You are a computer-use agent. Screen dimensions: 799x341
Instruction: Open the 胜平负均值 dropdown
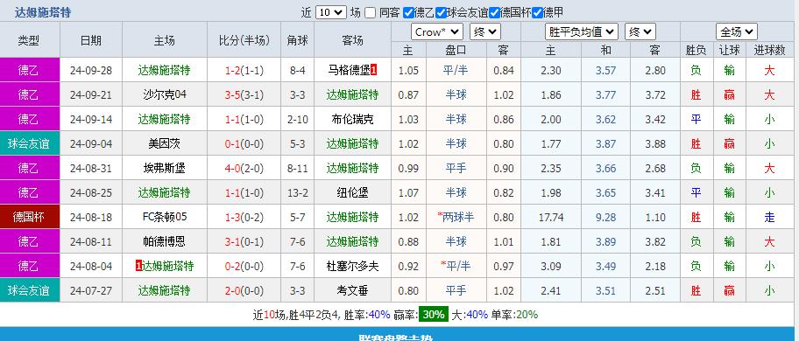click(582, 32)
